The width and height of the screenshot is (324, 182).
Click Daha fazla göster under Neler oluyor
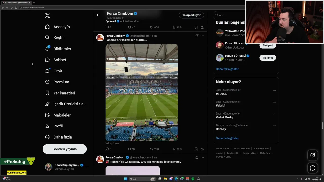(x=227, y=138)
